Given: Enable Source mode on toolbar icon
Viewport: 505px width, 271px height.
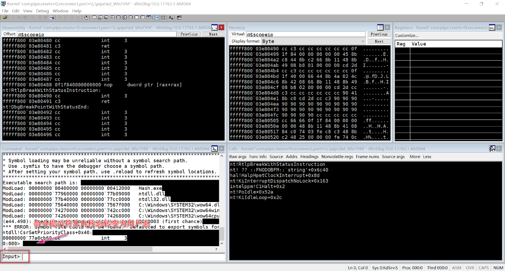Looking at the screenshot, I should (x=157, y=18).
